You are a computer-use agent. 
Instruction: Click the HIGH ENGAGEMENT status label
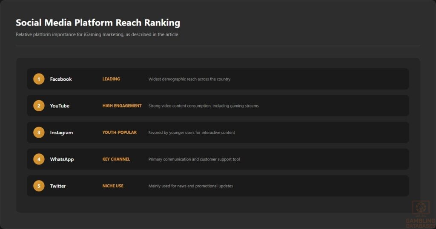tap(122, 106)
